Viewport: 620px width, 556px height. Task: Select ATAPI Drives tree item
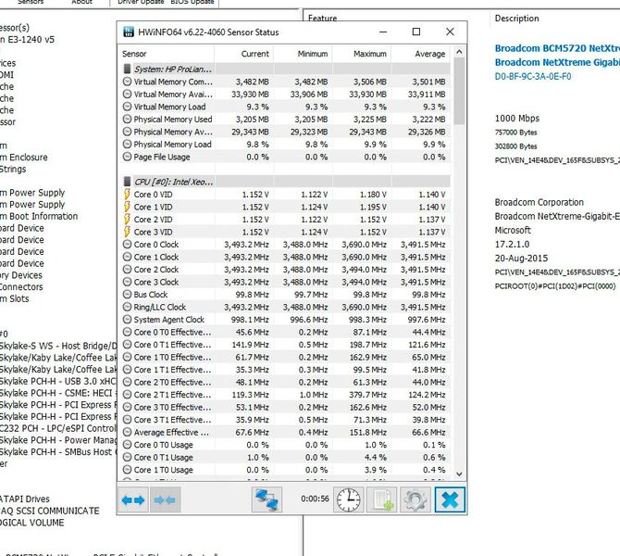coord(25,499)
